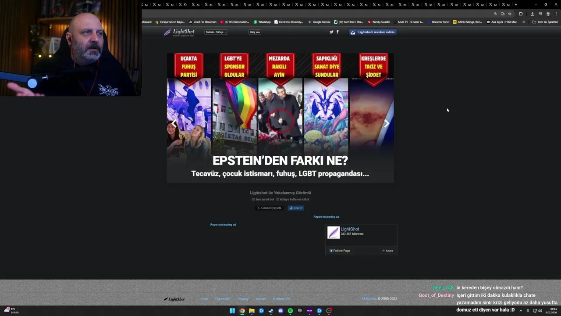This screenshot has width=561, height=316.
Task: Open LightShot's Twitter bird icon
Action: (331, 32)
